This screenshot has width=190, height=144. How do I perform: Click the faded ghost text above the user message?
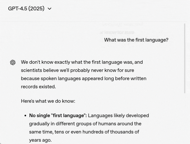[117, 32]
